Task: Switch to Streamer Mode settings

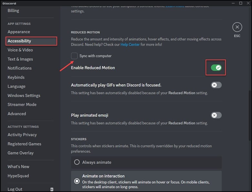Action: 22,104
